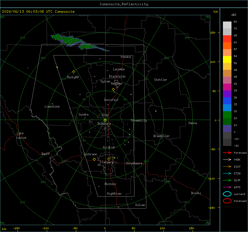Click the Limestone label
Screen dimensions: 248x232
[x=52, y=106]
